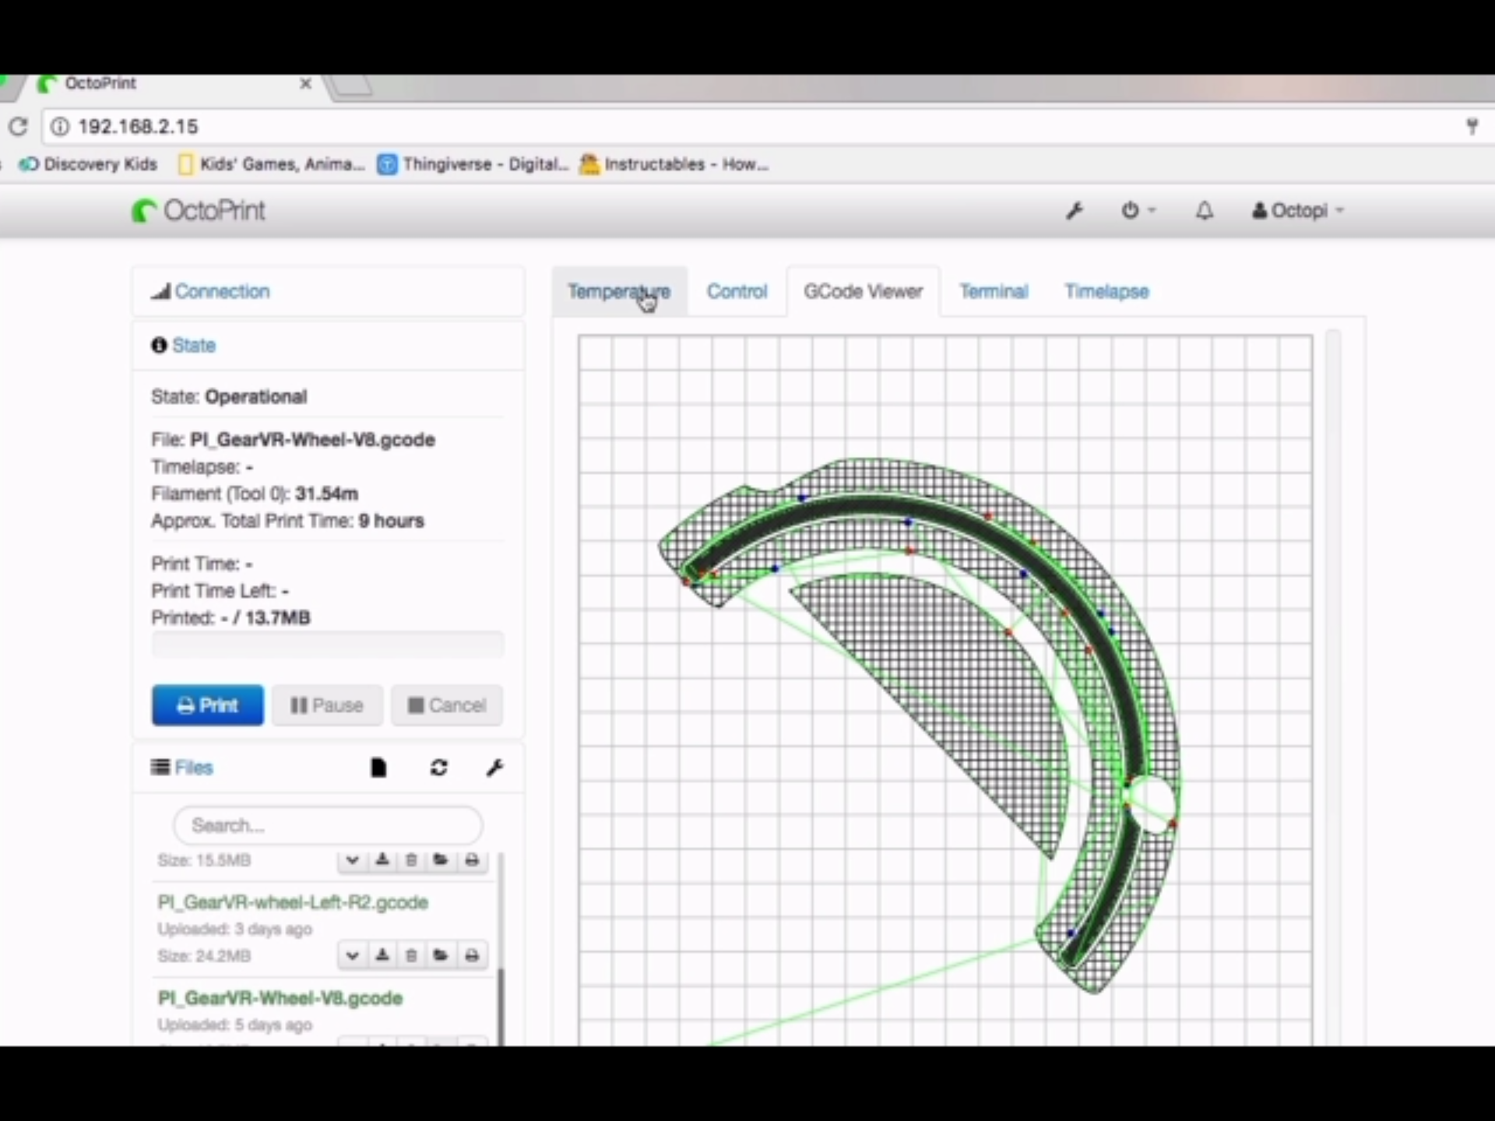
Task: Click the key icon in address bar
Action: 1472,126
